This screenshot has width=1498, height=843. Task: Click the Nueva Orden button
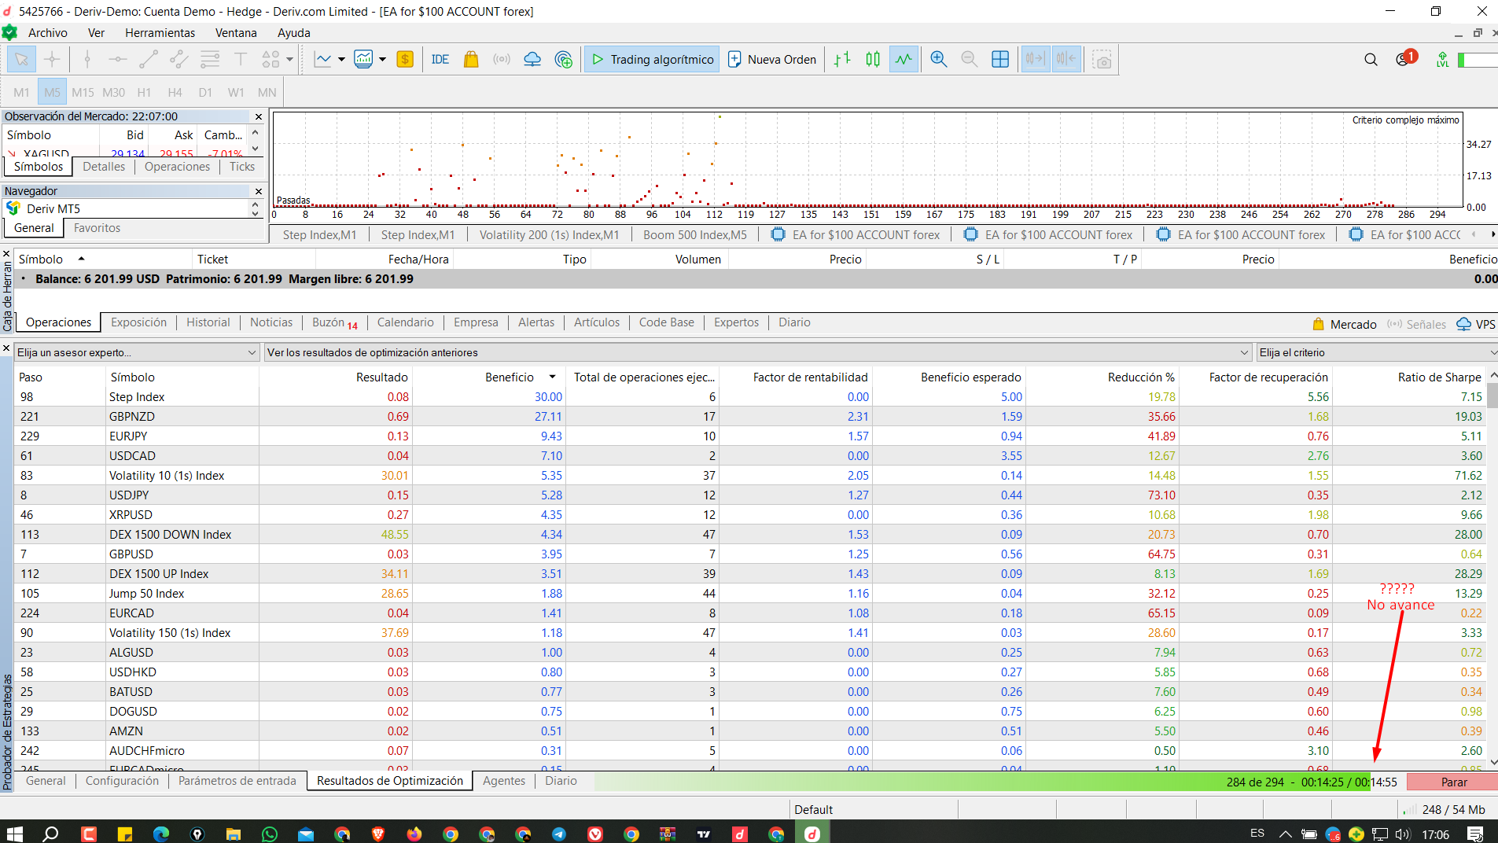click(773, 60)
